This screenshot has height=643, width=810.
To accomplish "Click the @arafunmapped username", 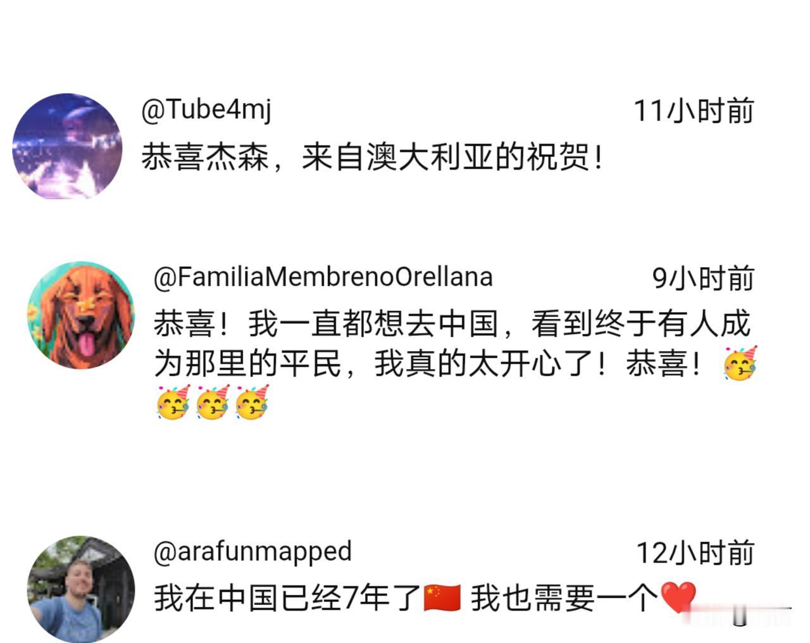I will click(x=252, y=552).
